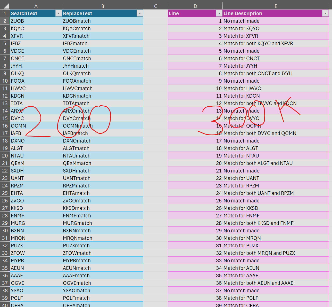The image size is (332, 307).
Task: Click the ReplaceText header cell
Action: (103, 13)
